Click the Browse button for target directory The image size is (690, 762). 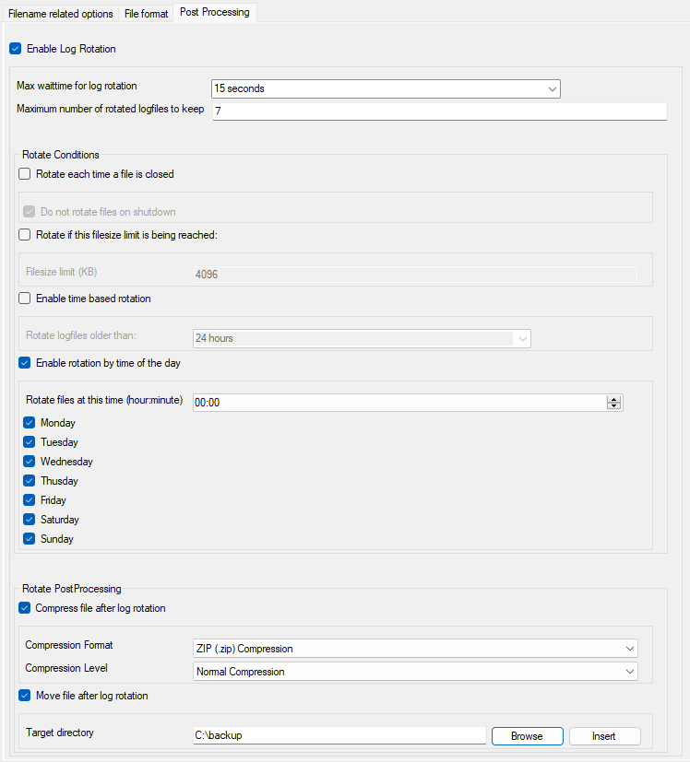(527, 735)
